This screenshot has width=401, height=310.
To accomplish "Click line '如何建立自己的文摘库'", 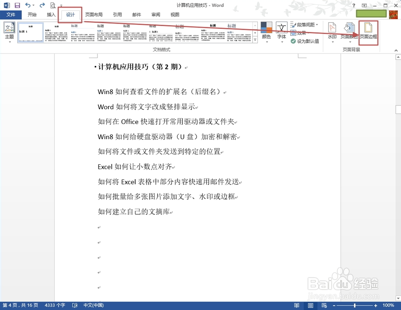I will pyautogui.click(x=134, y=212).
